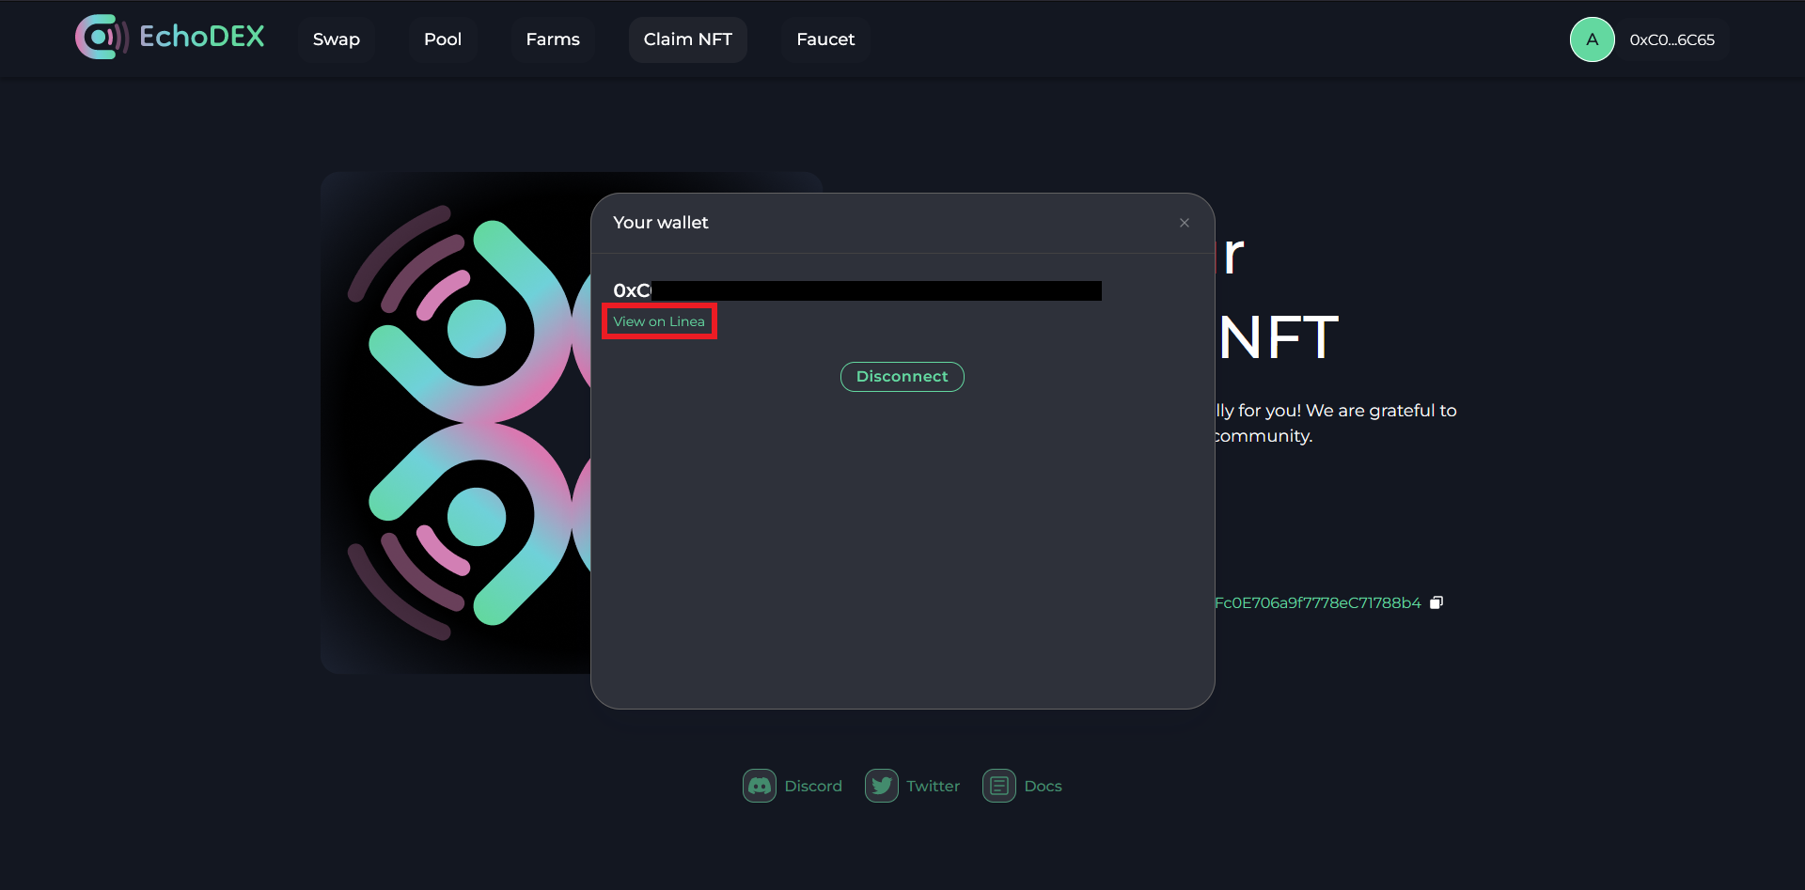
Task: Go to the Pool tab
Action: 442,39
